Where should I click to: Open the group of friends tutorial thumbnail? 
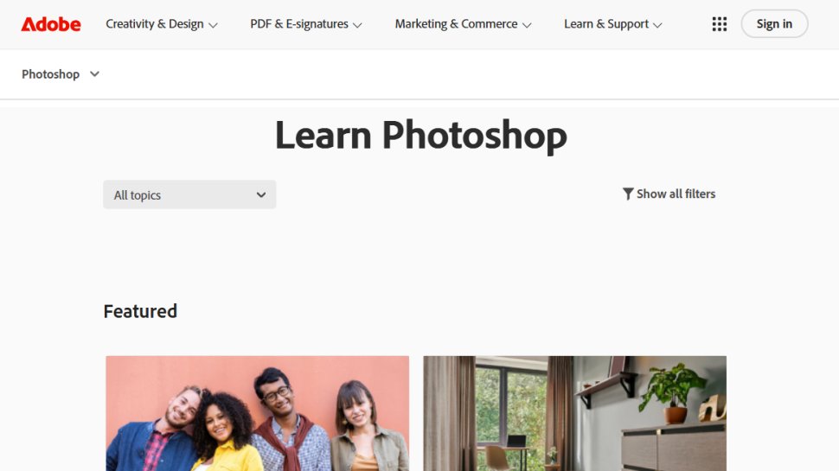pyautogui.click(x=258, y=413)
